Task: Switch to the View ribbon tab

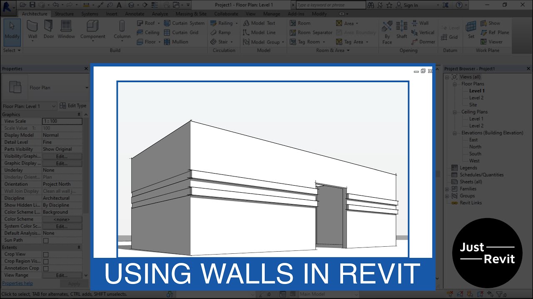Action: [251, 14]
